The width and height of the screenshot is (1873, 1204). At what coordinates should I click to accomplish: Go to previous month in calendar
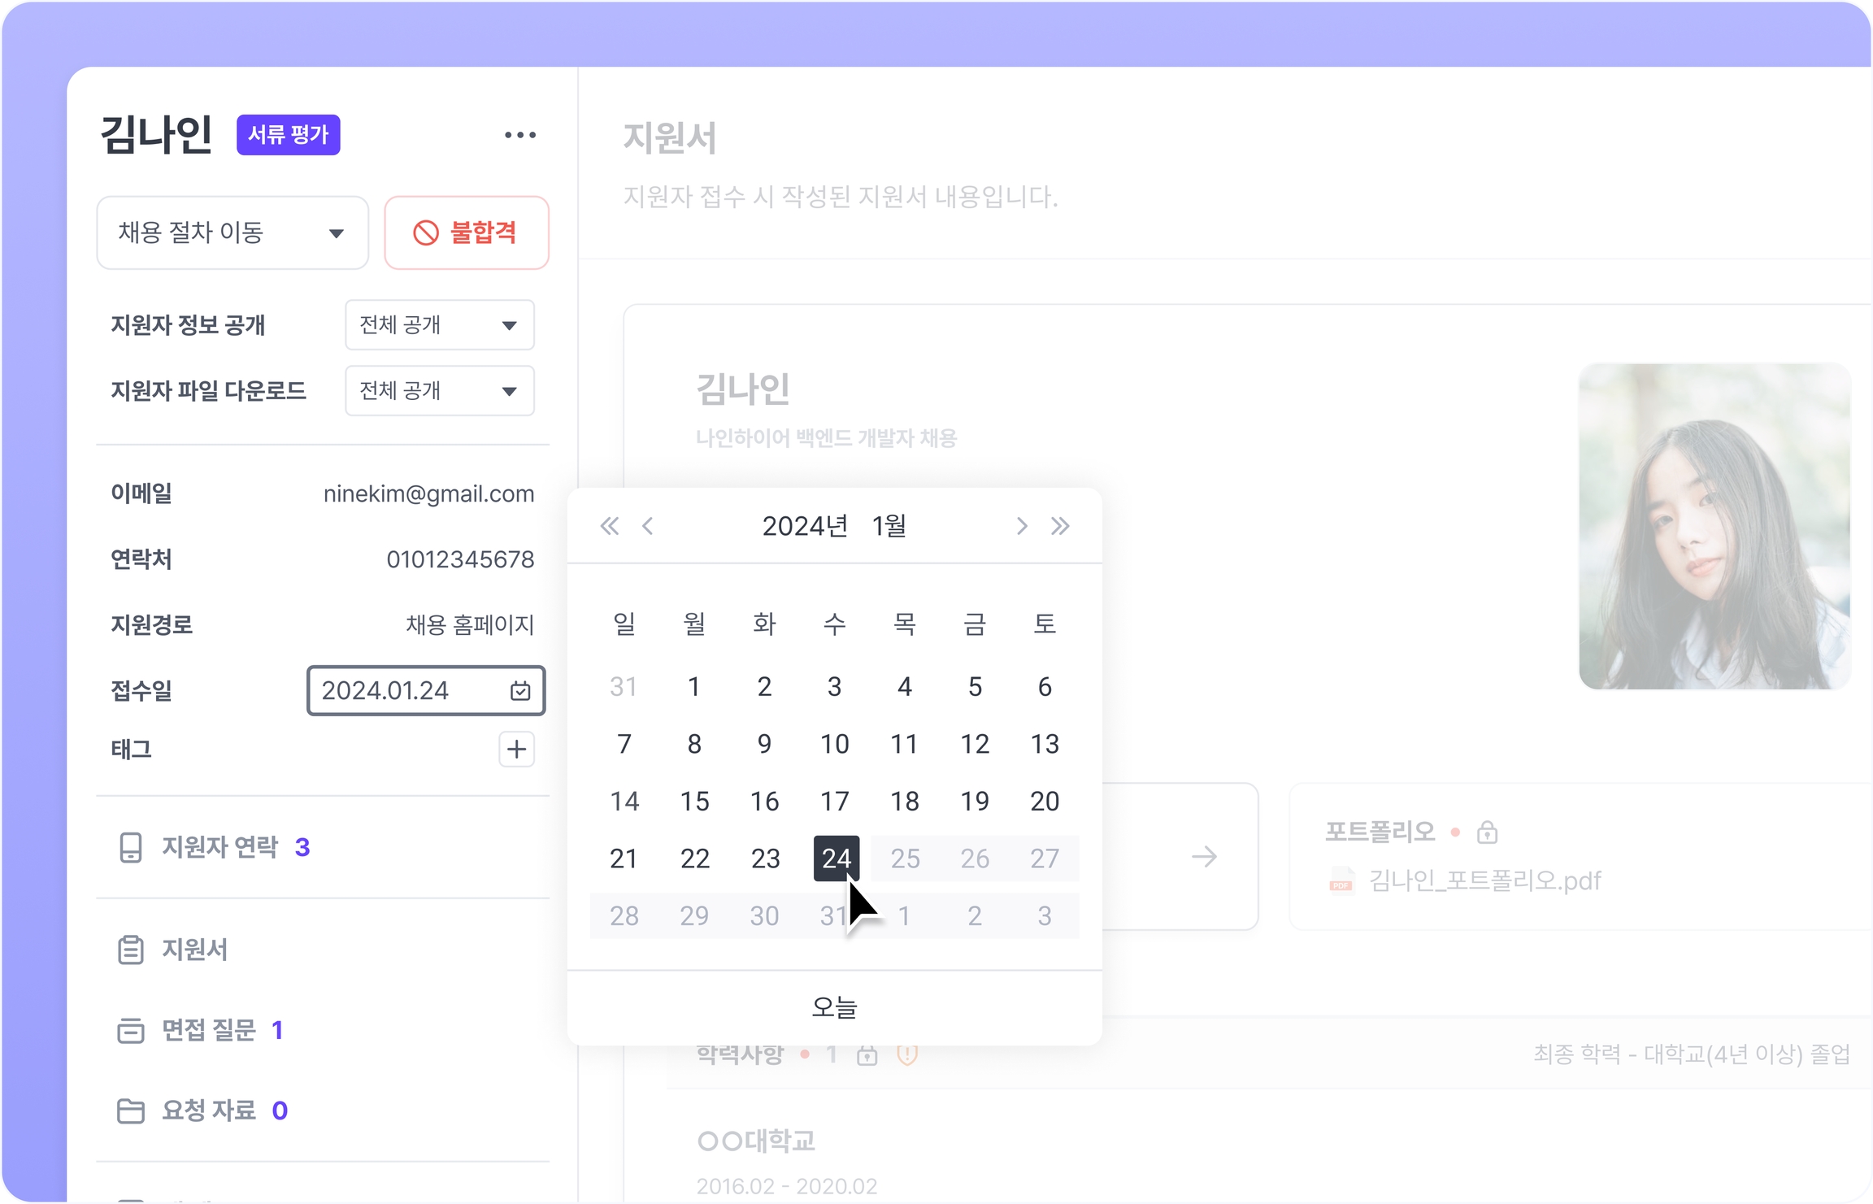[648, 526]
